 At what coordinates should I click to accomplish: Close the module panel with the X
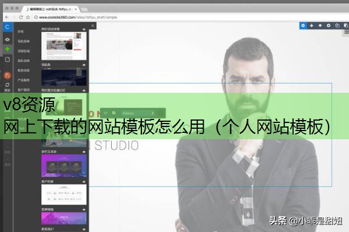92,26
